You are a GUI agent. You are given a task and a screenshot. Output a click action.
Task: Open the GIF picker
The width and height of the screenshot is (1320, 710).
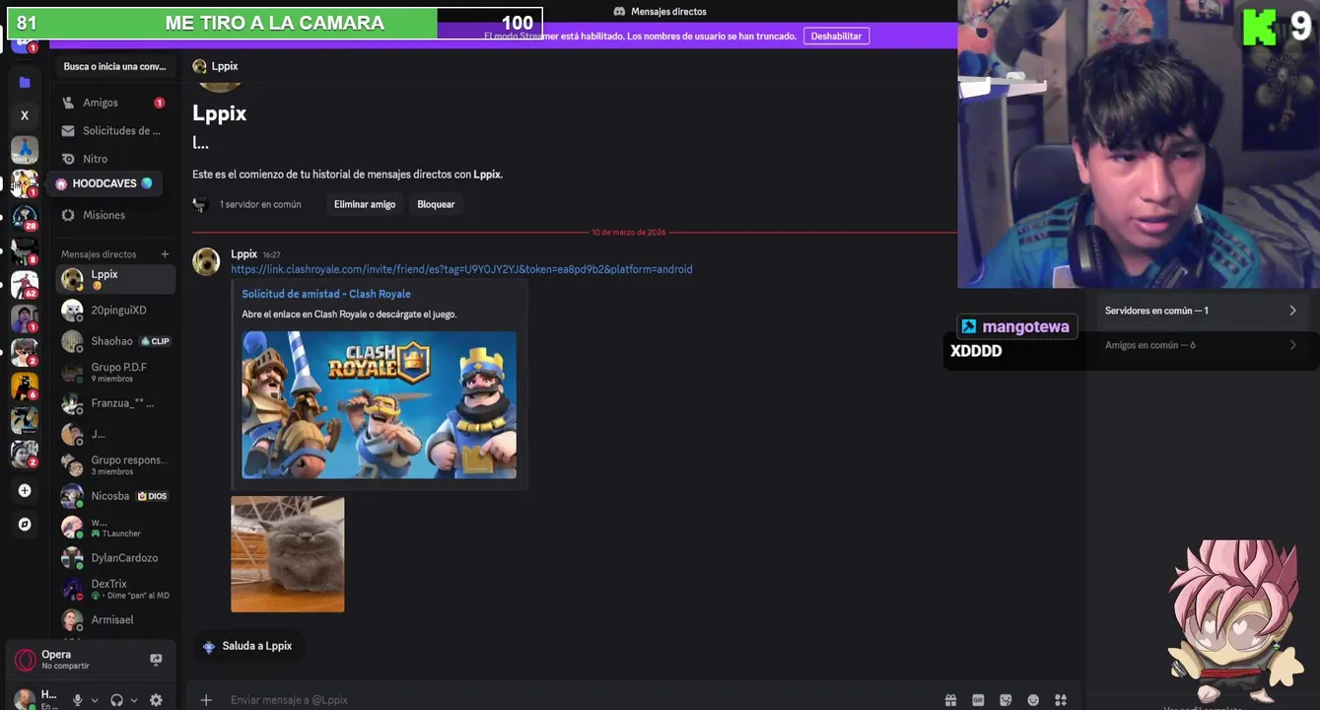click(x=978, y=700)
